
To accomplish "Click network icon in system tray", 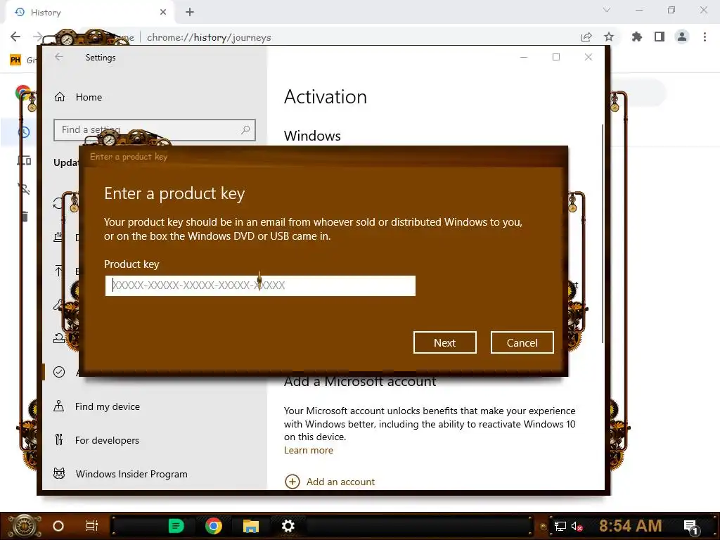I will click(x=560, y=526).
